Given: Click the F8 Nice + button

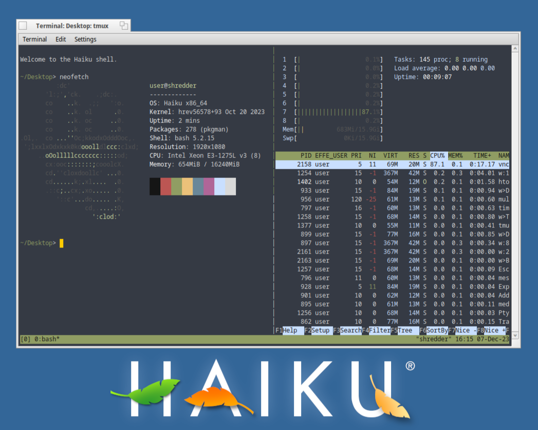Looking at the screenshot, I should 491,330.
